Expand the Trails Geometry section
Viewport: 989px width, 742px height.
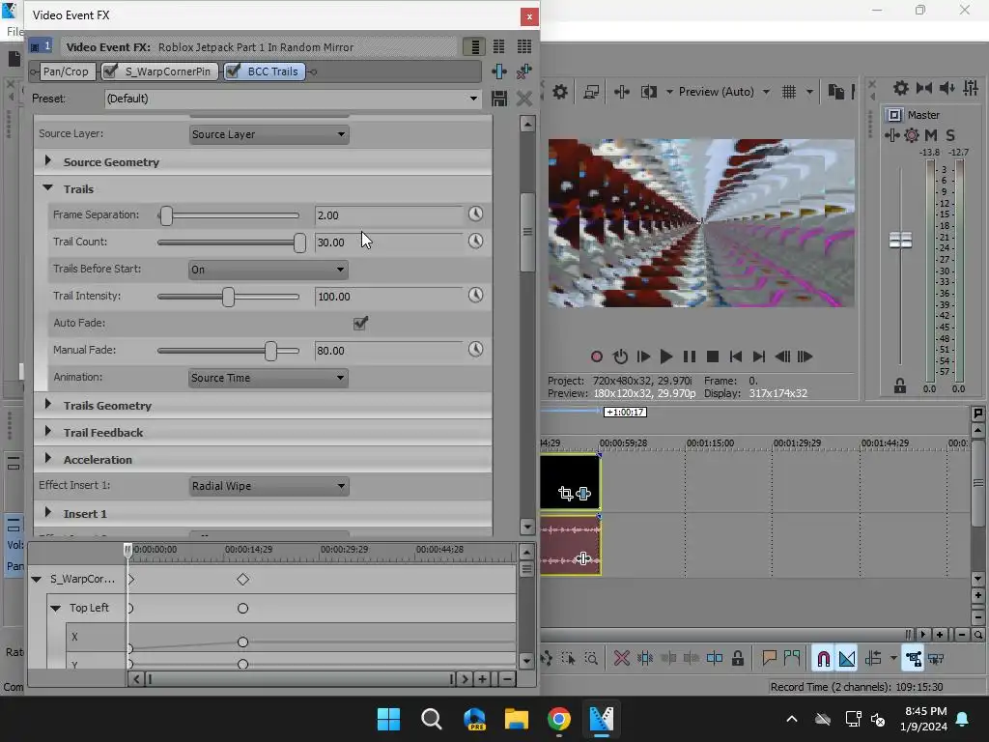coord(48,405)
